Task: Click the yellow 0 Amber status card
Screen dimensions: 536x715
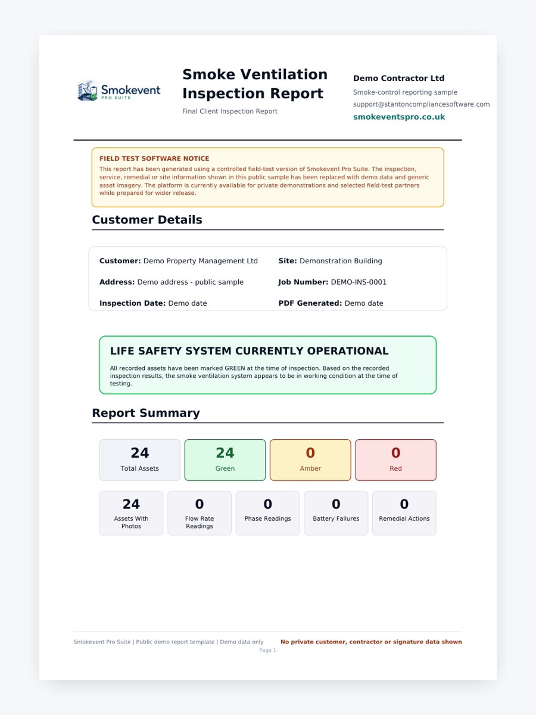Action: pyautogui.click(x=310, y=460)
